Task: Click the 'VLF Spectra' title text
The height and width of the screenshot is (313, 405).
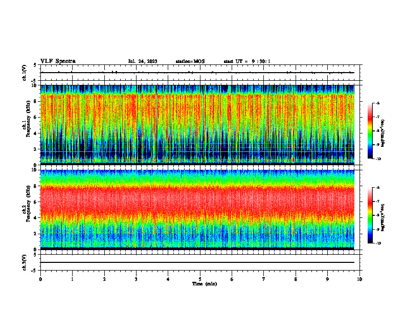Action: (x=58, y=61)
